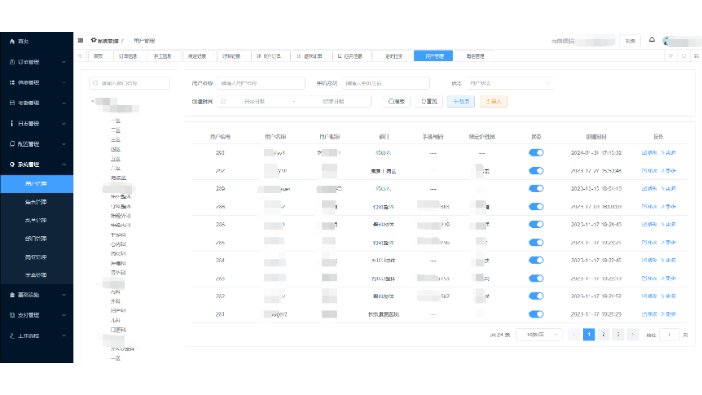Expand the 订单管理 sidebar menu
The width and height of the screenshot is (702, 395).
pos(37,61)
